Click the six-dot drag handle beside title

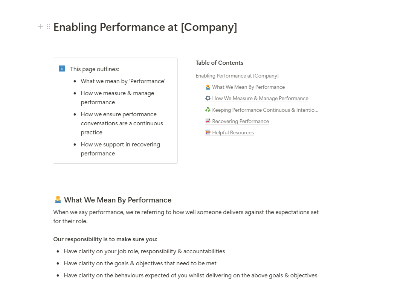(x=49, y=26)
